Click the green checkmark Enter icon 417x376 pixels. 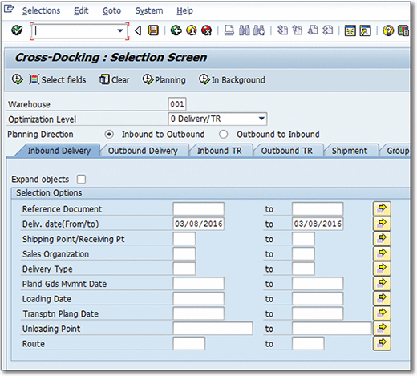(17, 30)
